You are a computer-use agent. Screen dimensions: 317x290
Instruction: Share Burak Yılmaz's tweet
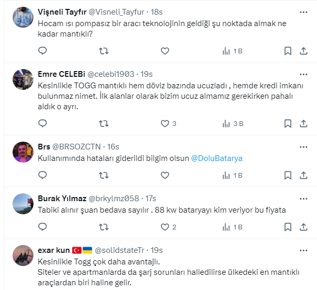[304, 227]
